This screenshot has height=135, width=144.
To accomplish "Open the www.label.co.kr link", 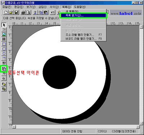I will point(126,13).
